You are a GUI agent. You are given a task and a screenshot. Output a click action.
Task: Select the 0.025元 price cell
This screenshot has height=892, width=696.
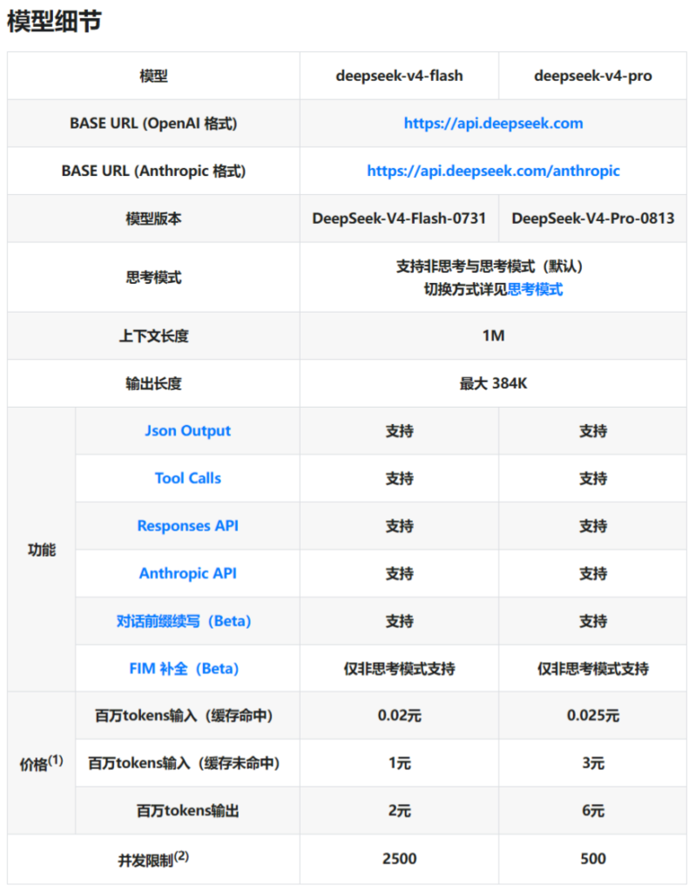coord(593,716)
